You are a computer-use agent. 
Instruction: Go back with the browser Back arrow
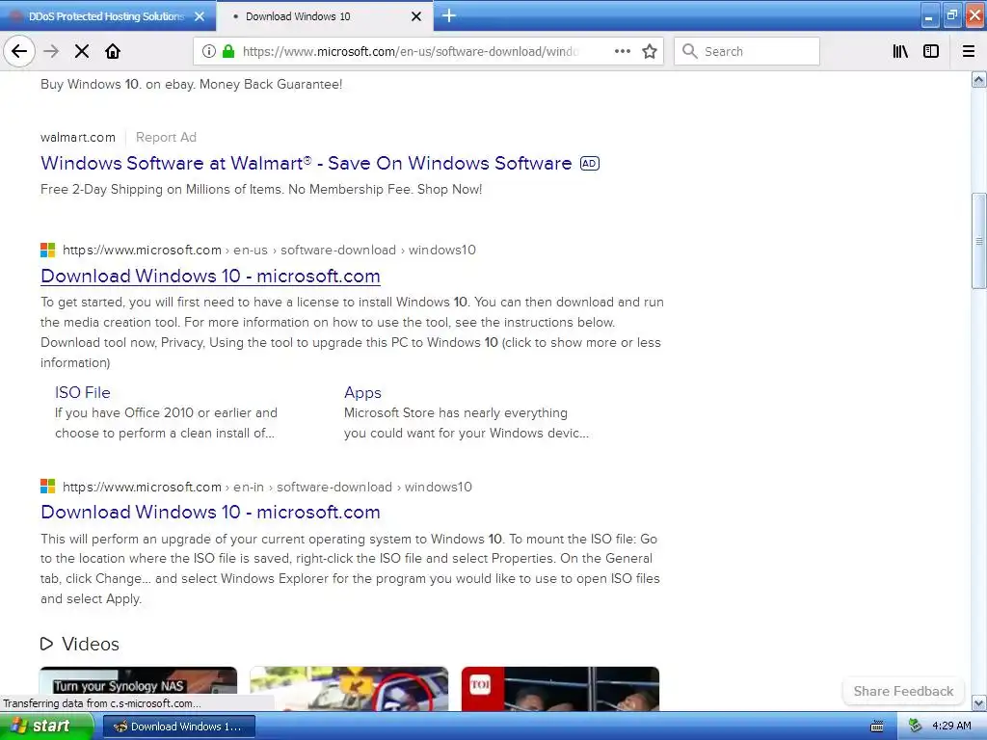pyautogui.click(x=19, y=52)
